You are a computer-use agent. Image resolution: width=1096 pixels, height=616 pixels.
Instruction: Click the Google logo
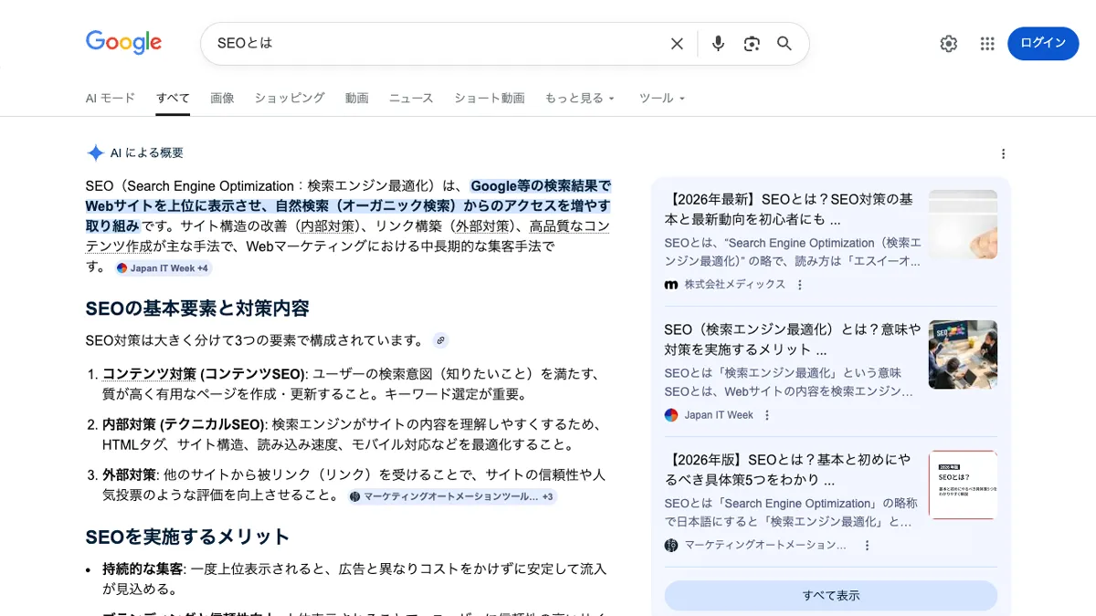point(123,42)
